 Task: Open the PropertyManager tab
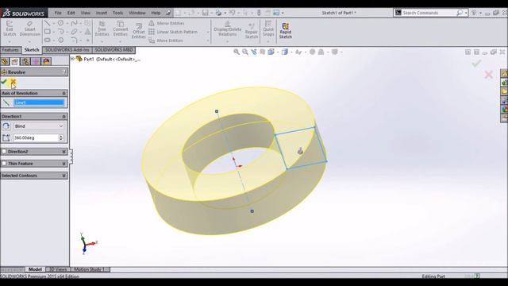pyautogui.click(x=14, y=62)
